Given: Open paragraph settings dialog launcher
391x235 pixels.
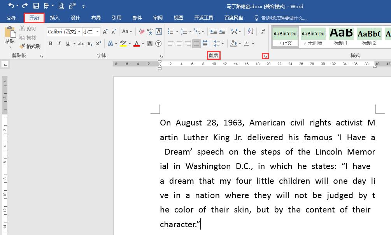Looking at the screenshot, I should pyautogui.click(x=265, y=56).
